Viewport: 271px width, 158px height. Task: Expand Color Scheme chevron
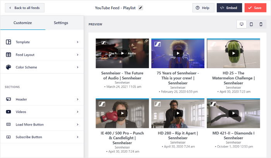(77, 67)
